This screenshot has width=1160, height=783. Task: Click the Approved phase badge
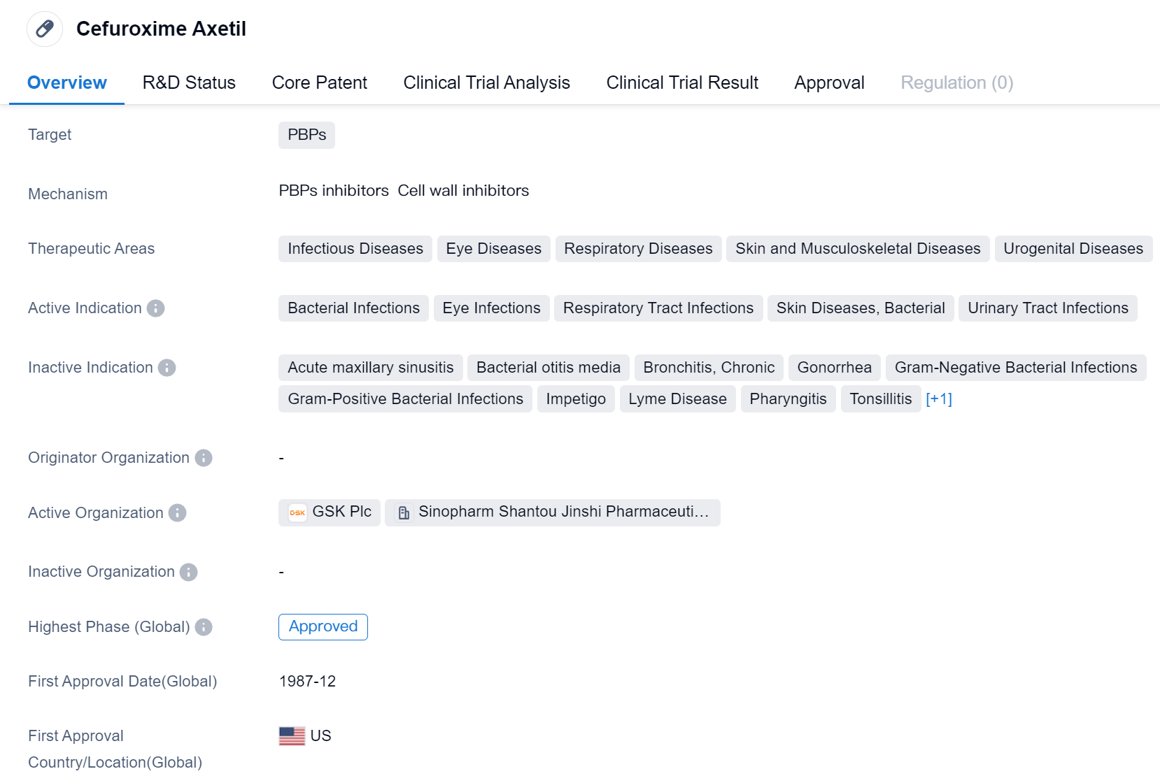point(323,626)
